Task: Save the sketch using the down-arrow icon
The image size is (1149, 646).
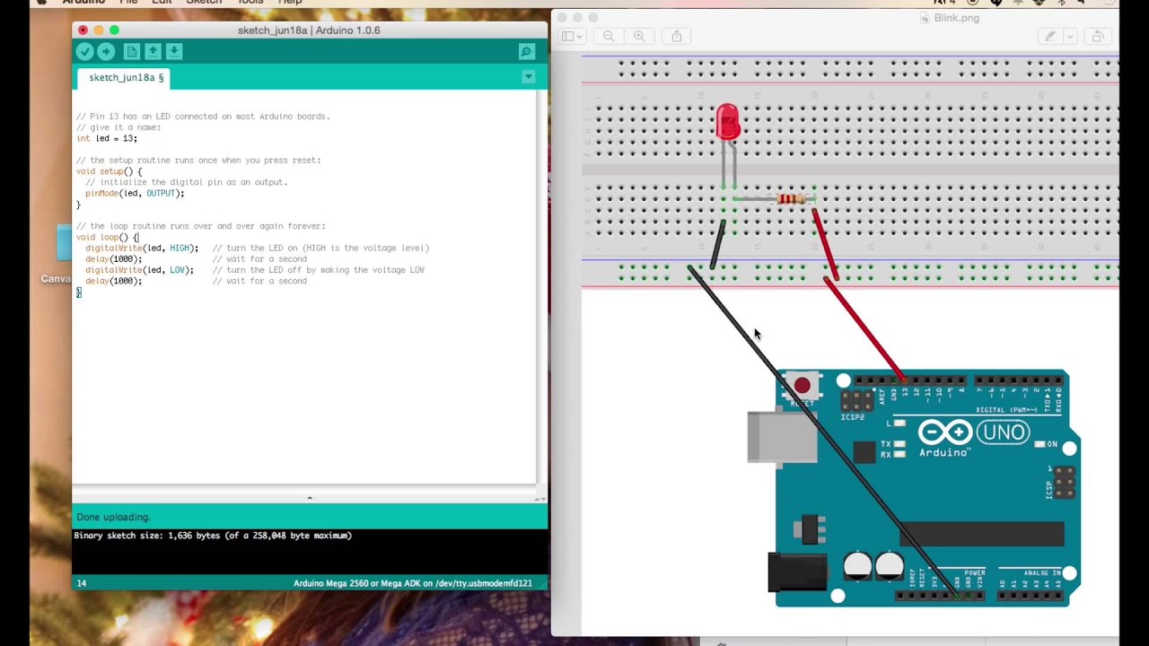Action: (x=174, y=52)
